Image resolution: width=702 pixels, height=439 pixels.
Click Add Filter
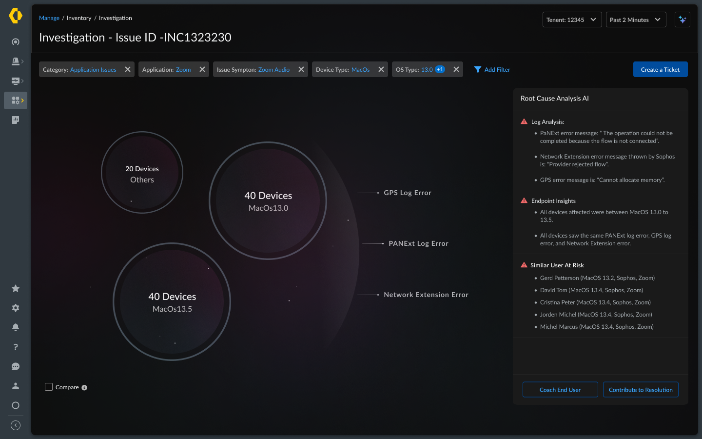[492, 69]
